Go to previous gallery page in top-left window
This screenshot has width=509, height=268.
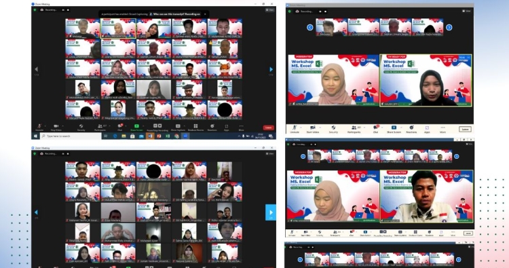(x=36, y=69)
